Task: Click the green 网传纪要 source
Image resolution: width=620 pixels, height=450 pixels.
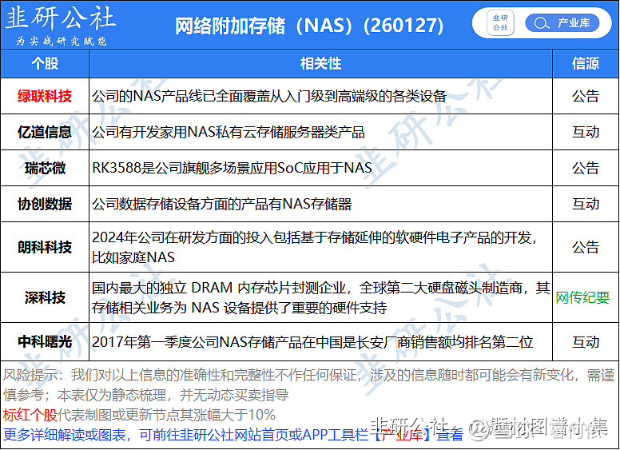Action: pos(582,297)
